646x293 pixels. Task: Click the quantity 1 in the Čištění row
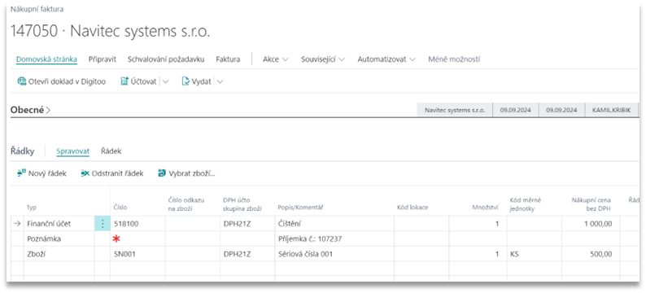tap(478, 224)
